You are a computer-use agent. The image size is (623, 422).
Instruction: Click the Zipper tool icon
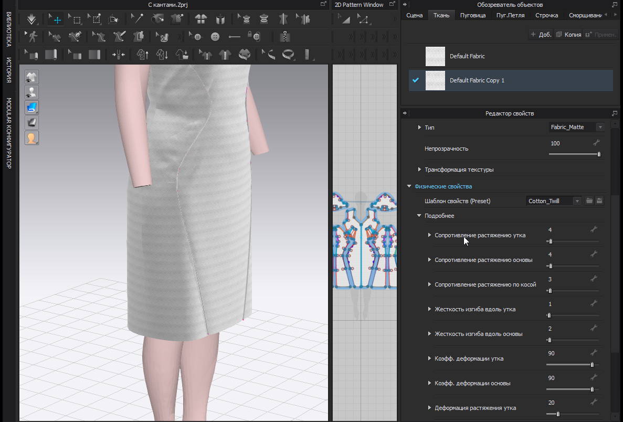(x=285, y=37)
